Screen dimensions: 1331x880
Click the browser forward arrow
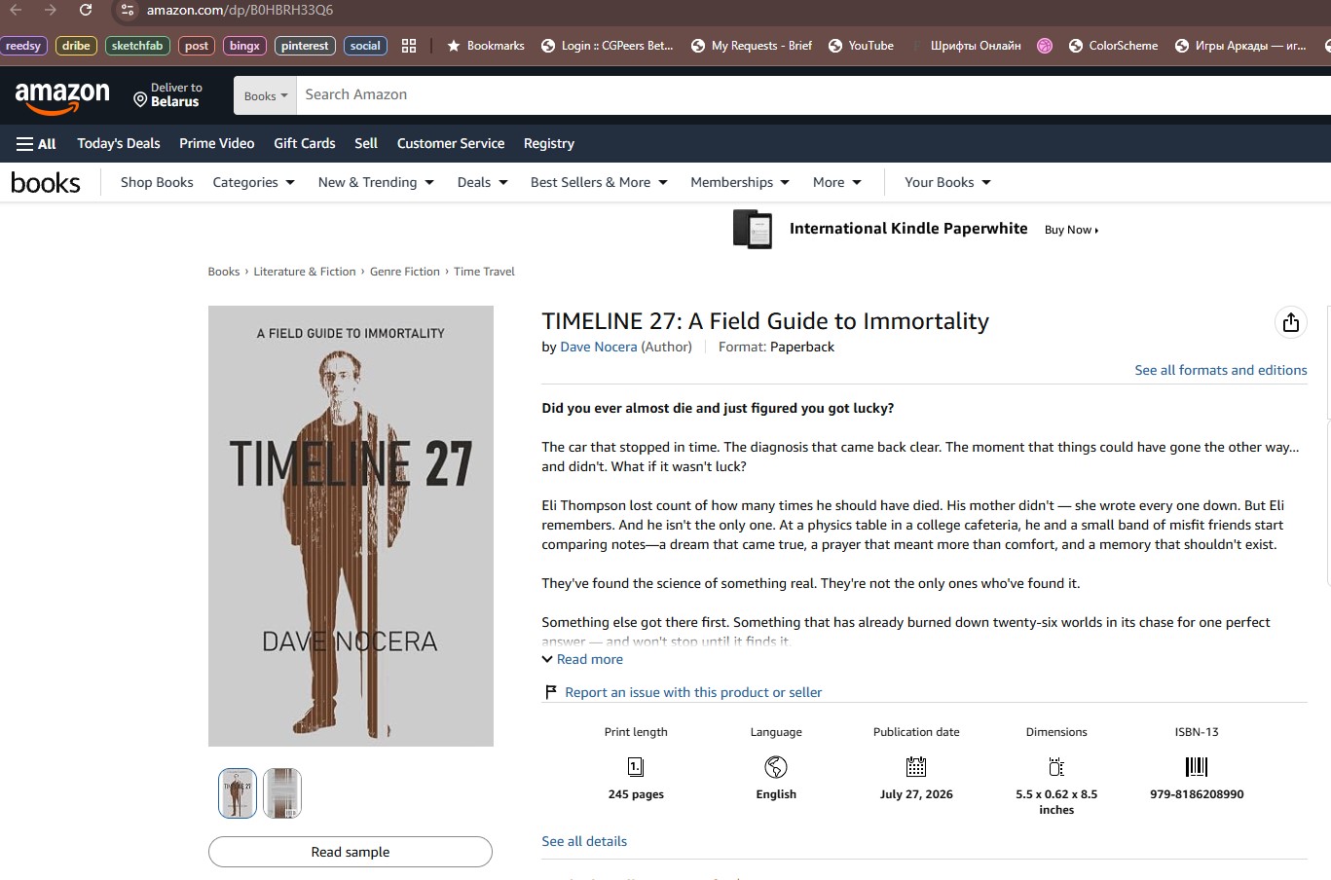click(x=51, y=10)
